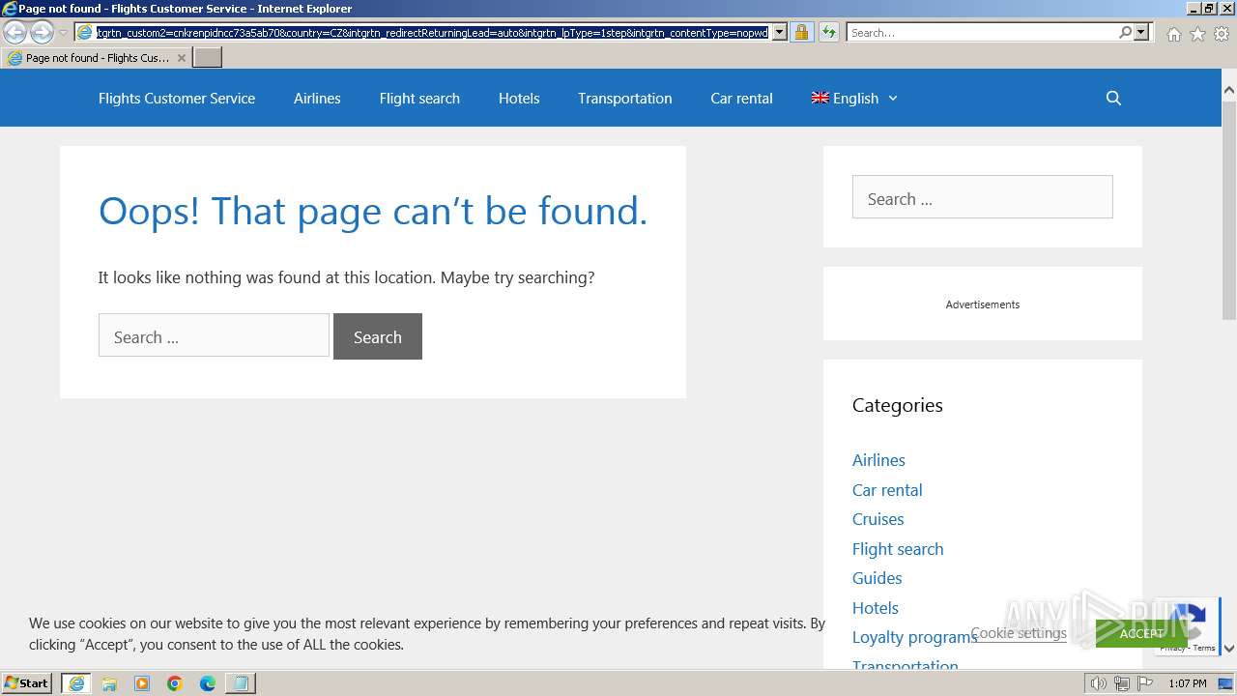The image size is (1237, 696).
Task: Open the Hotels menu item
Action: point(519,98)
